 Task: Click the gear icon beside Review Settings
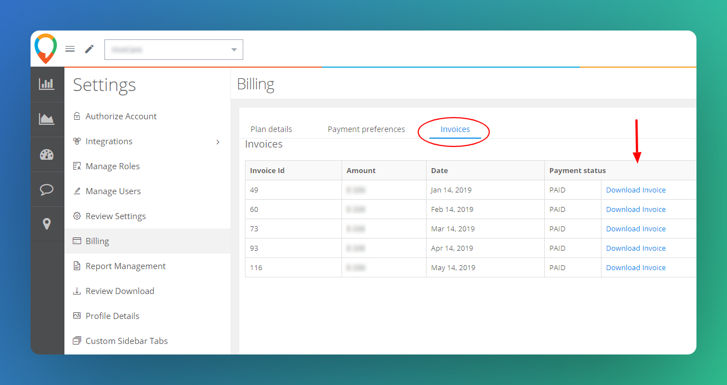click(77, 216)
